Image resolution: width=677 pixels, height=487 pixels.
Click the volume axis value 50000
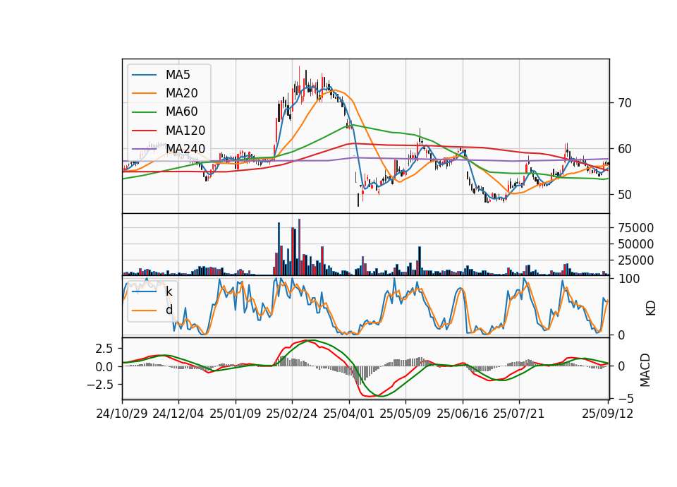[x=636, y=244]
